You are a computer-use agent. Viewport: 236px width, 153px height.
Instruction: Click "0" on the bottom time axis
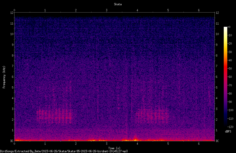(14, 144)
